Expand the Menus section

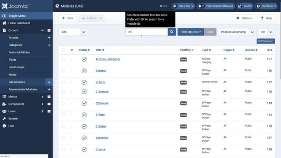pos(42,97)
